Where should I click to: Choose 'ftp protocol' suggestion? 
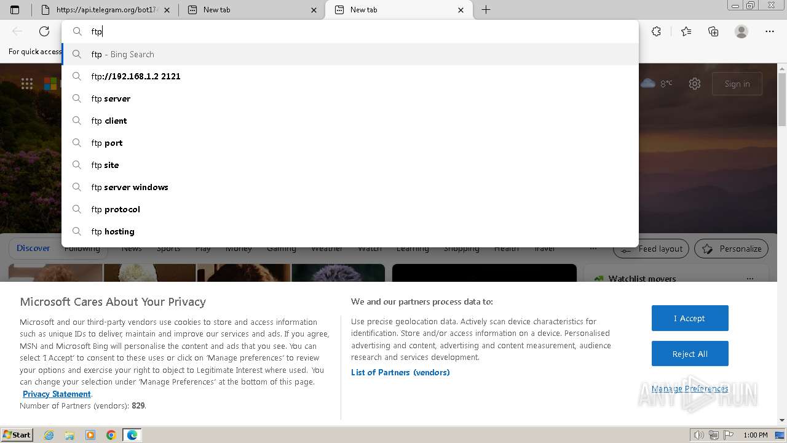(x=350, y=209)
